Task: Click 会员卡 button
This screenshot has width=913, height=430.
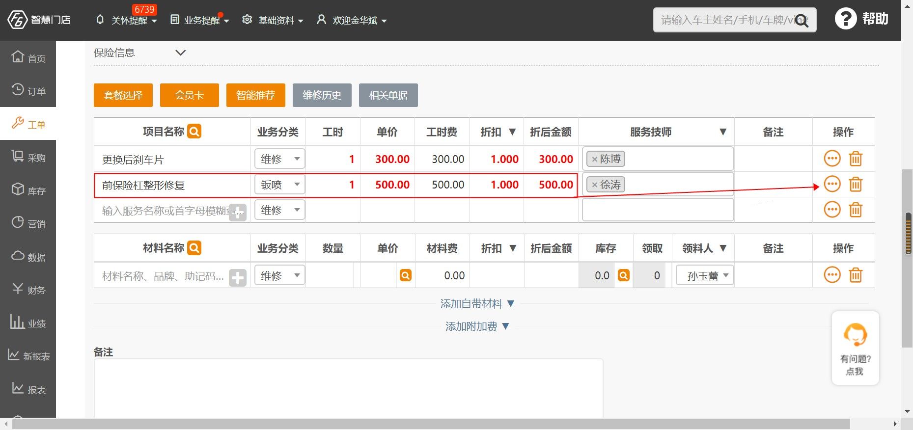Action: tap(190, 95)
